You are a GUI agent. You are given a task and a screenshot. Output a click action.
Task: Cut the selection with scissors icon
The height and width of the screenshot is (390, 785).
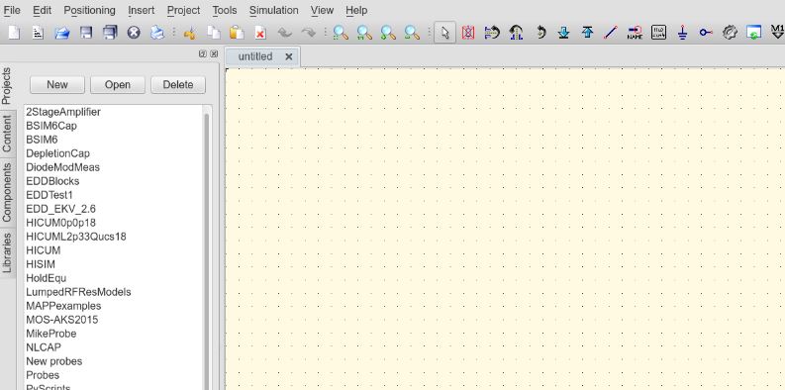click(x=189, y=33)
